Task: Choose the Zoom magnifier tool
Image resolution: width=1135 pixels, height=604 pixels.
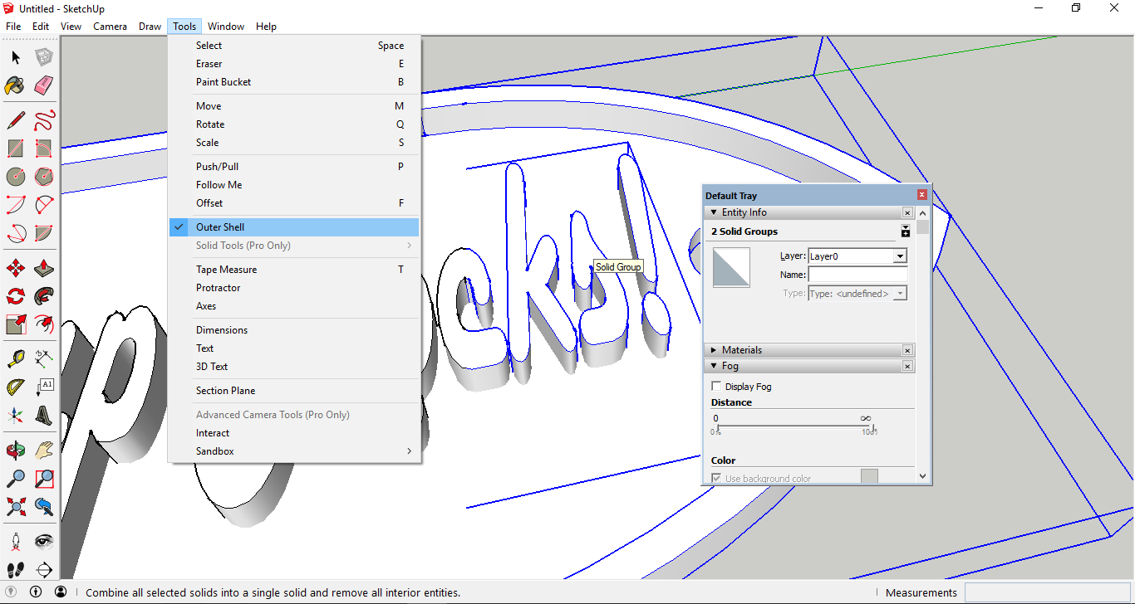Action: click(x=16, y=479)
